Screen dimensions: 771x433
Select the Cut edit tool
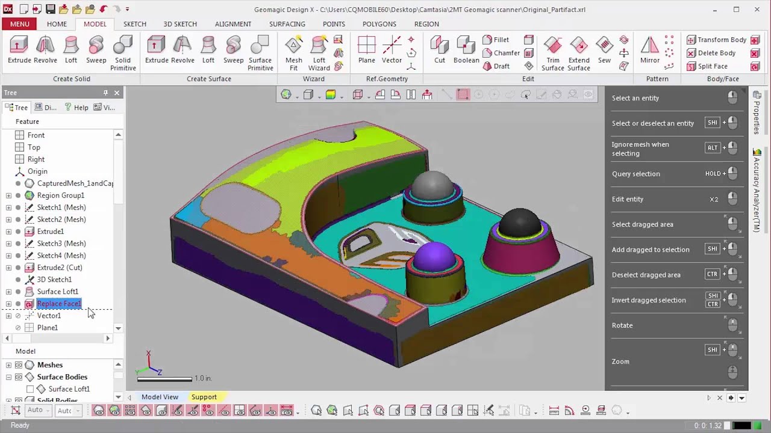click(x=440, y=50)
